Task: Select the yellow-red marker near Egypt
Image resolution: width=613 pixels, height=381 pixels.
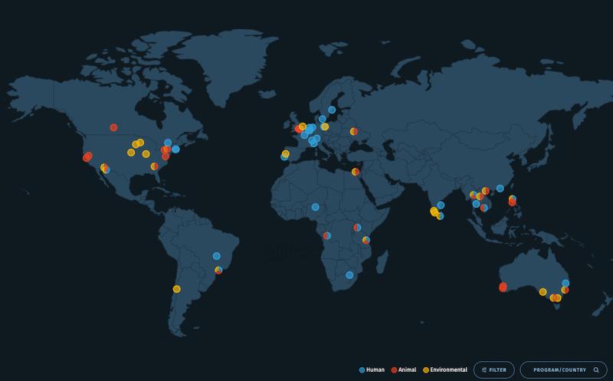Action: (x=356, y=172)
